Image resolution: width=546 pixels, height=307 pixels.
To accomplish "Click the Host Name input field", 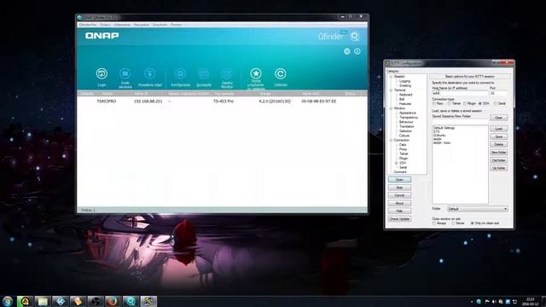I will (x=460, y=93).
